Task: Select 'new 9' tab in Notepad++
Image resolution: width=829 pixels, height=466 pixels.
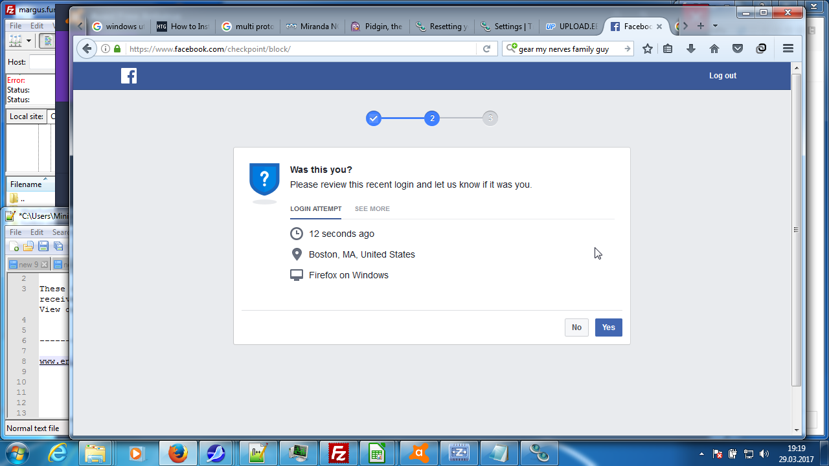Action: (28, 264)
